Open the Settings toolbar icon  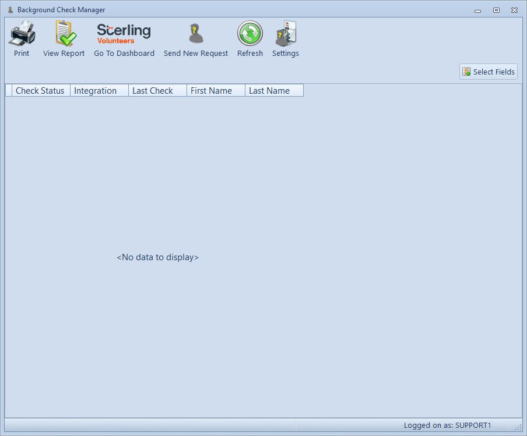[x=286, y=34]
